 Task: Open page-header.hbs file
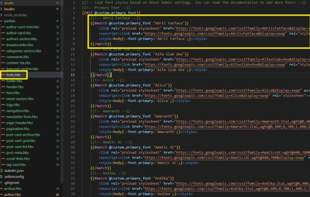click(19, 123)
